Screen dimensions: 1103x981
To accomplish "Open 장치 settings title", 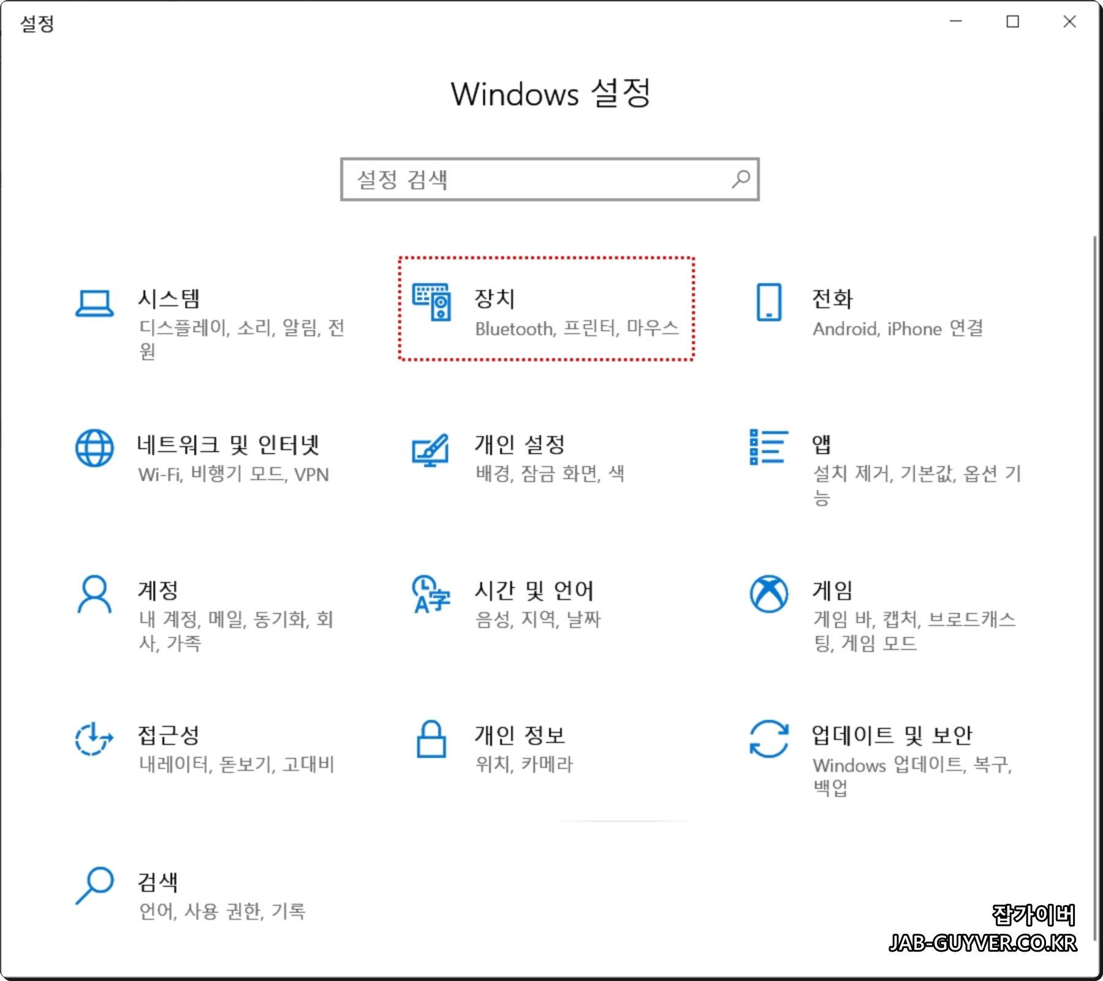I will pos(495,299).
